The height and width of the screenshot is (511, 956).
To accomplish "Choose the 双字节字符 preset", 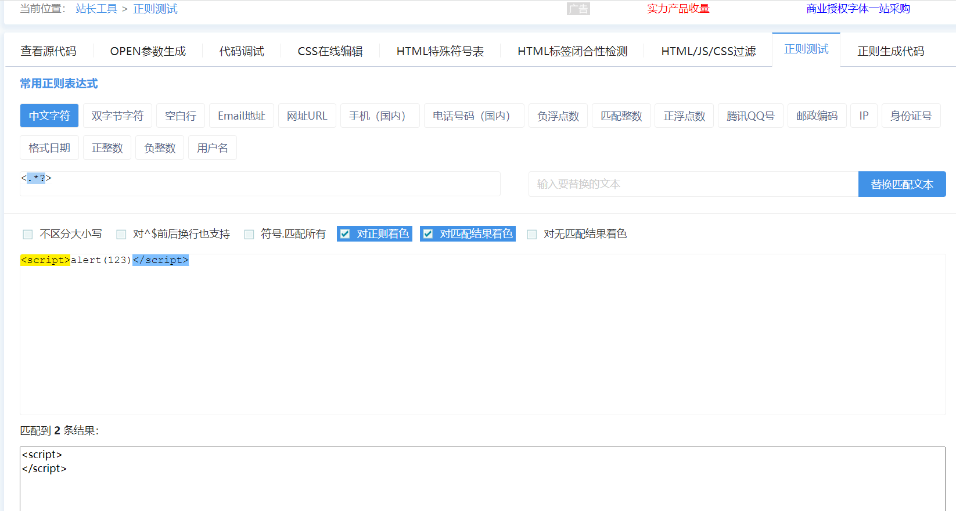I will click(117, 116).
